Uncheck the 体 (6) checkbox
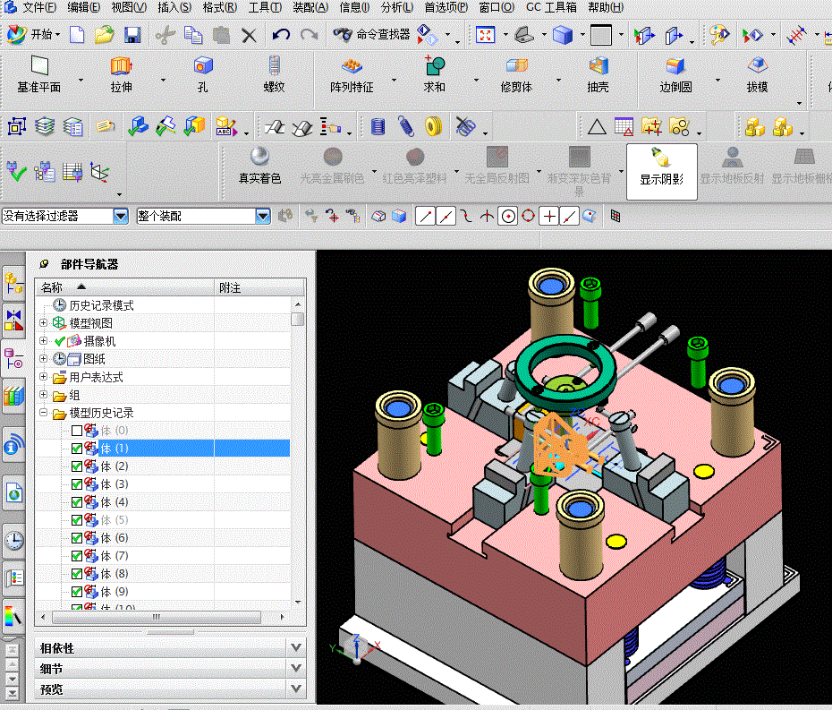 click(77, 538)
